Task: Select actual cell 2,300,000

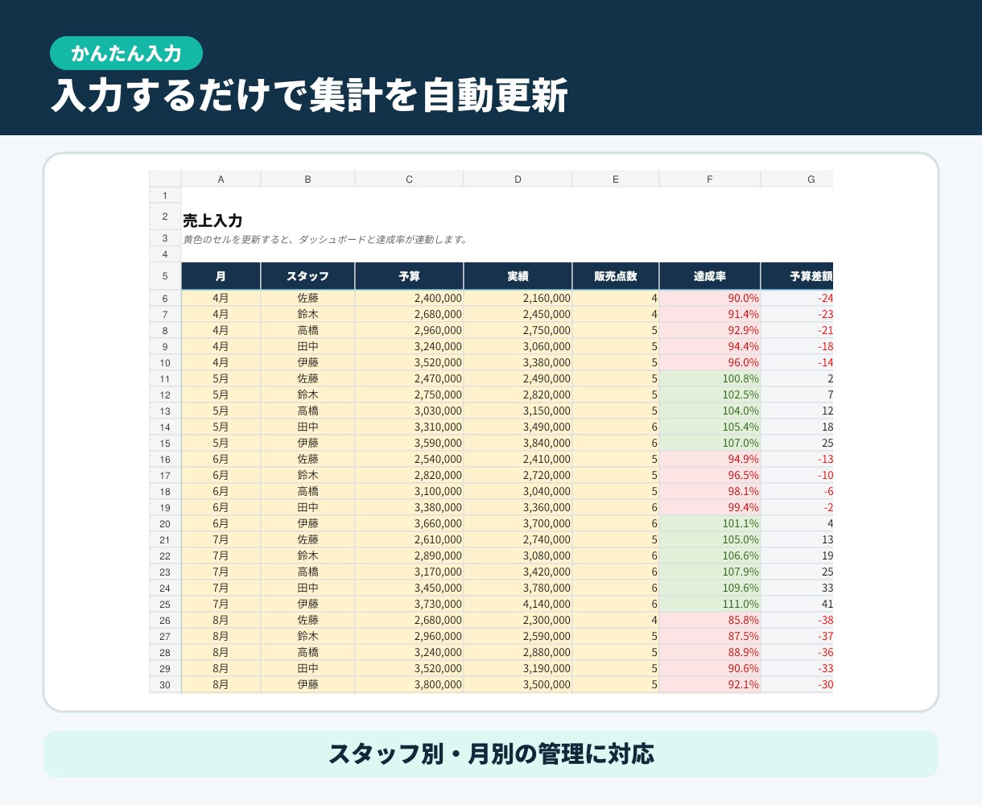Action: [518, 620]
